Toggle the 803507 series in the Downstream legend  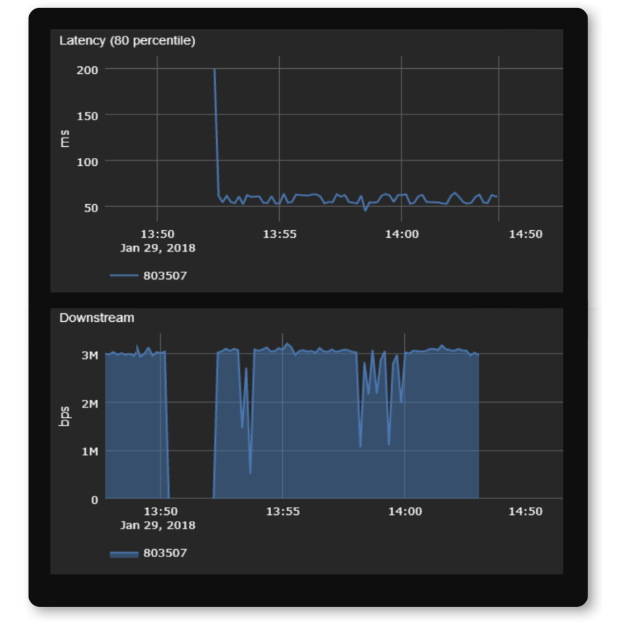[166, 553]
